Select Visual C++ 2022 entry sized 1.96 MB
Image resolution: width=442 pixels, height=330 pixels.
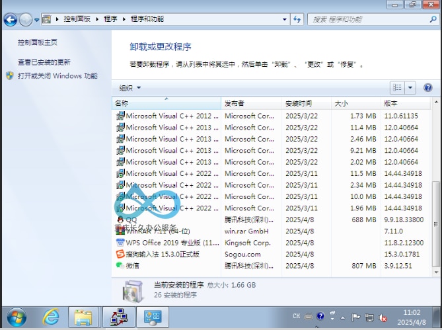(x=271, y=208)
